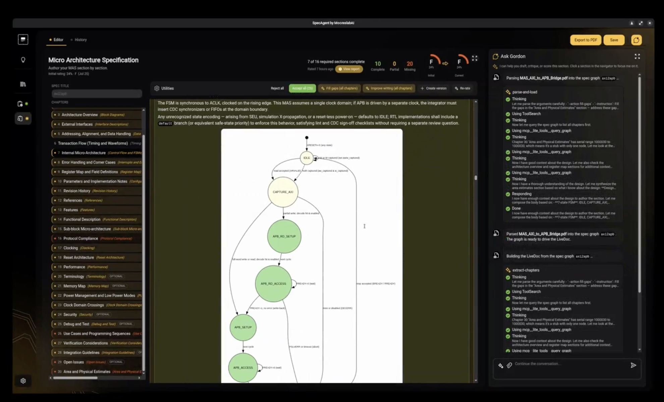Click the editor vertical scrollbar thumb
The image size is (664, 402).
tap(476, 178)
